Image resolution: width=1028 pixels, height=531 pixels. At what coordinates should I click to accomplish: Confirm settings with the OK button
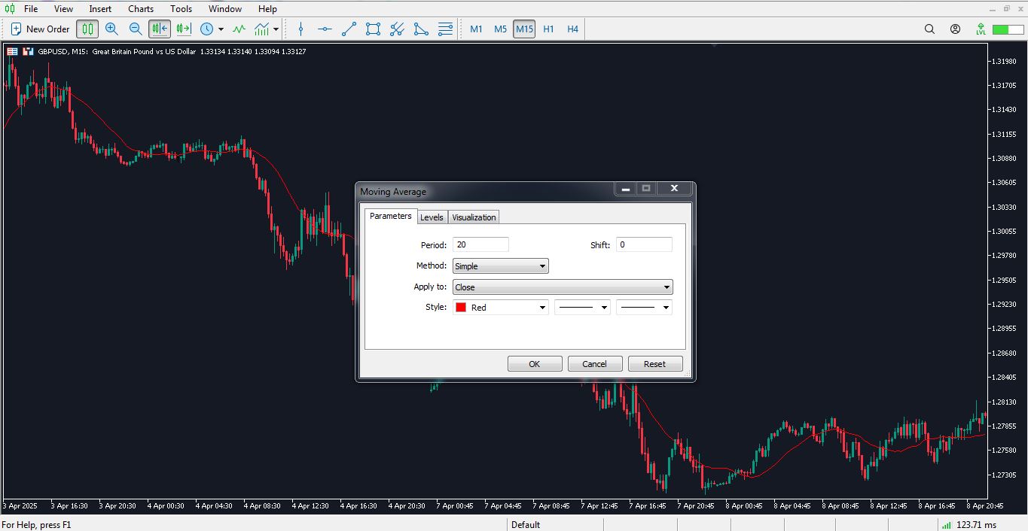tap(534, 363)
